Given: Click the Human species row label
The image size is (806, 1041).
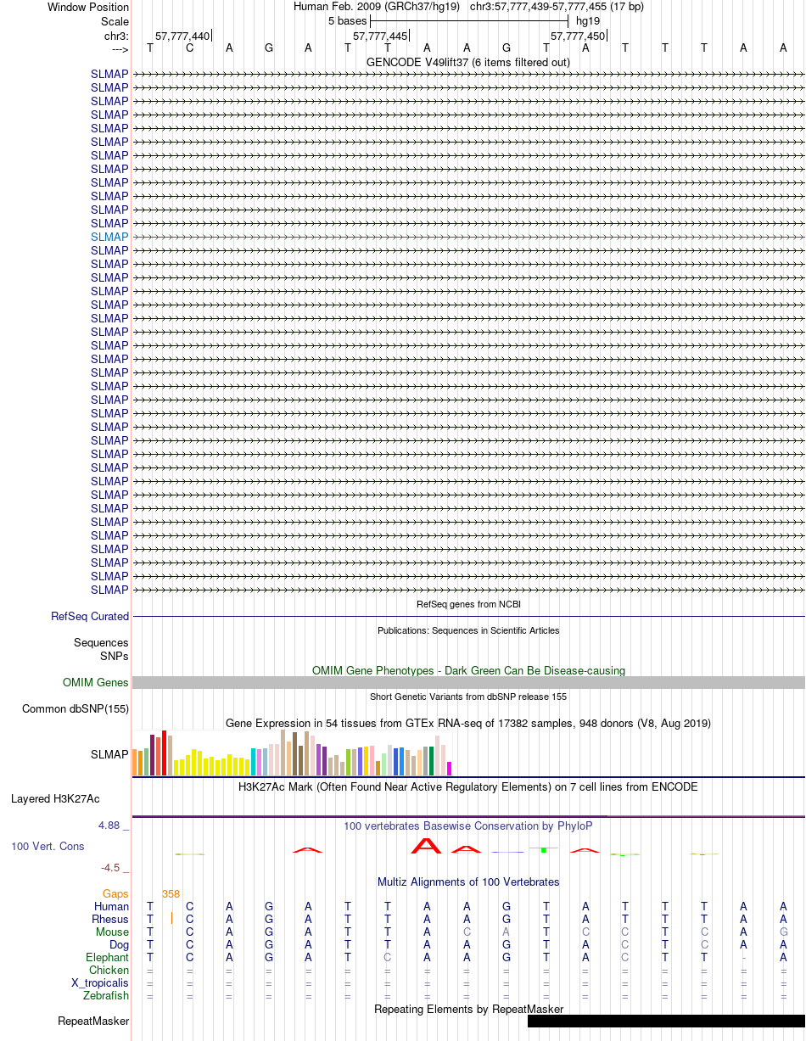Looking at the screenshot, I should pyautogui.click(x=111, y=907).
